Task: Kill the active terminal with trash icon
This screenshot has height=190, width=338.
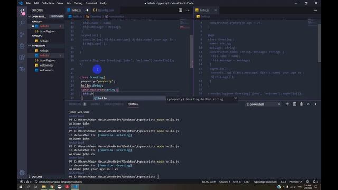Action: tap(301, 104)
